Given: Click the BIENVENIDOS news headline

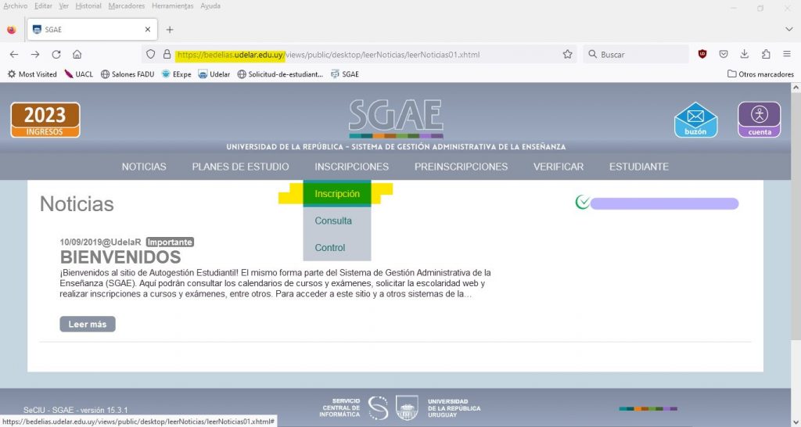Looking at the screenshot, I should 120,257.
